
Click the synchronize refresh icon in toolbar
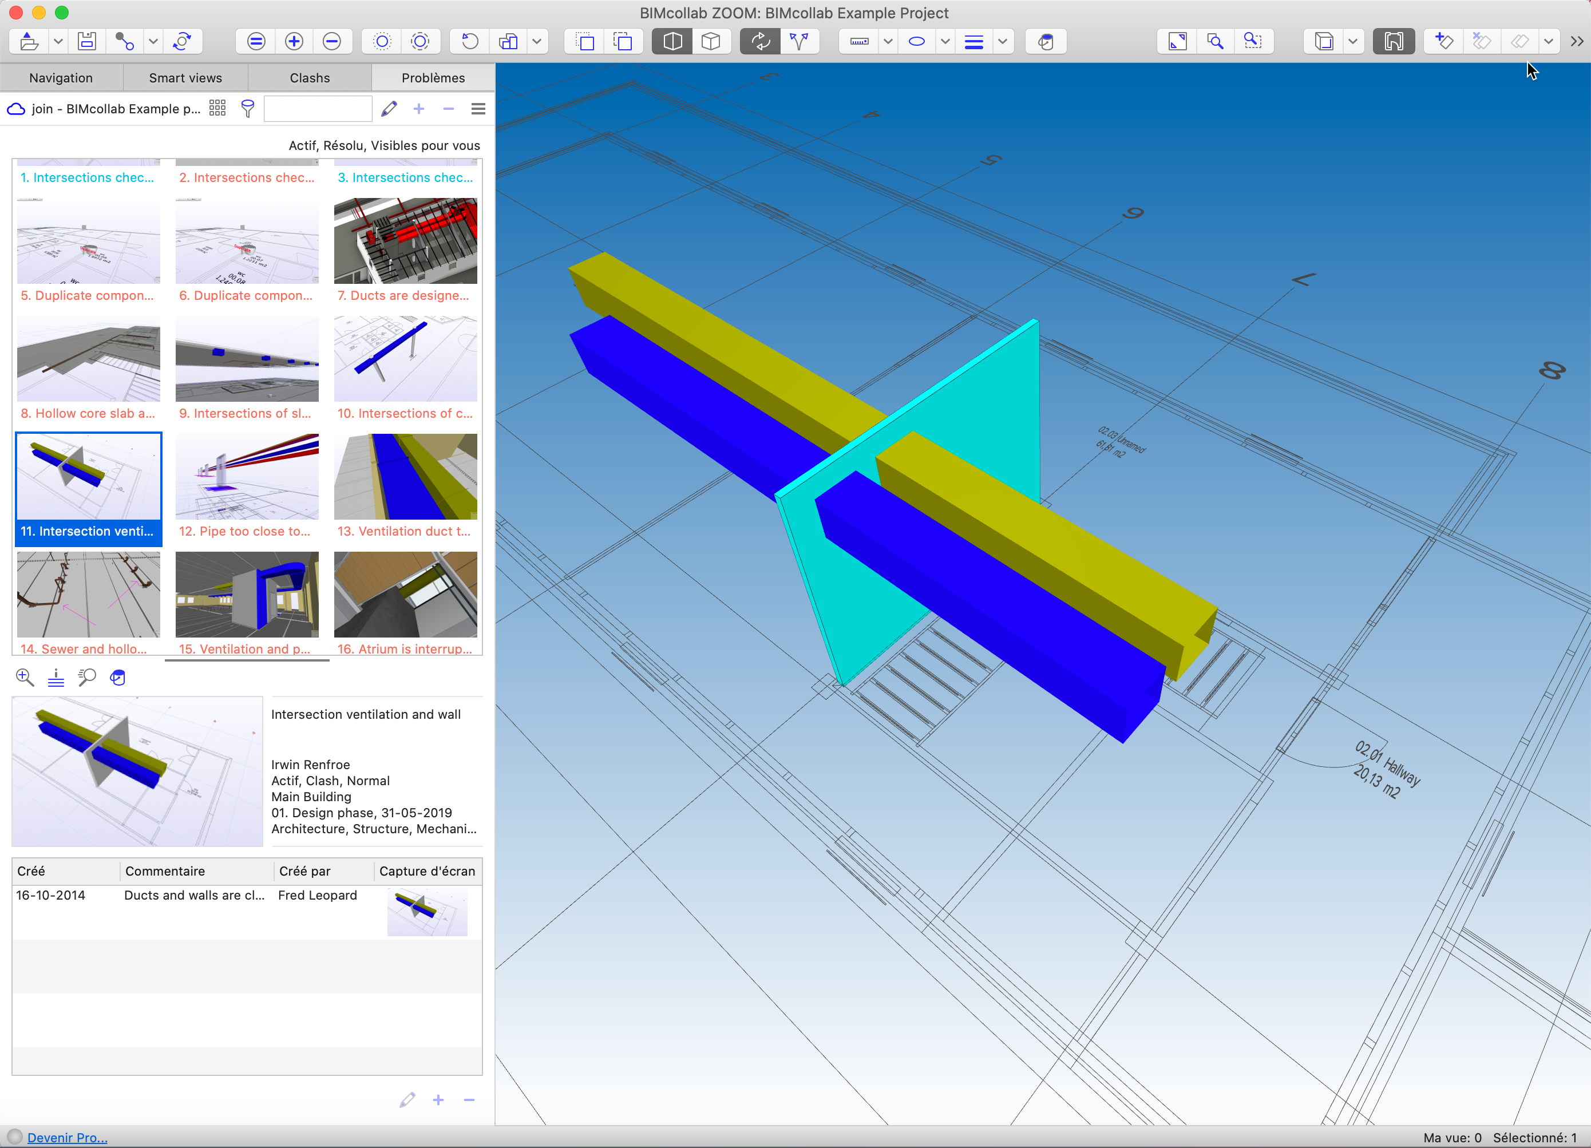(x=183, y=41)
